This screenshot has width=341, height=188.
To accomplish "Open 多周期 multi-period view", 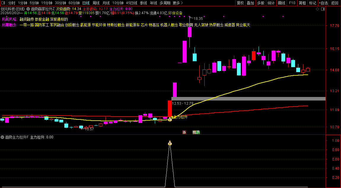I will pos(165,3).
